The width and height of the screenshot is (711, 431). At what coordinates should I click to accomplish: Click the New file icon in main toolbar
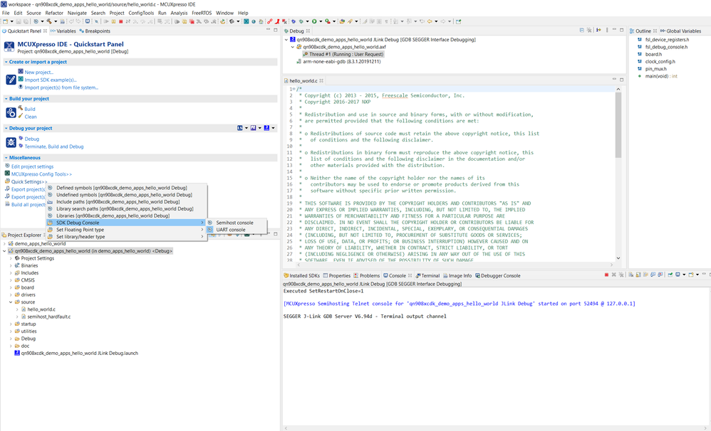pyautogui.click(x=6, y=21)
